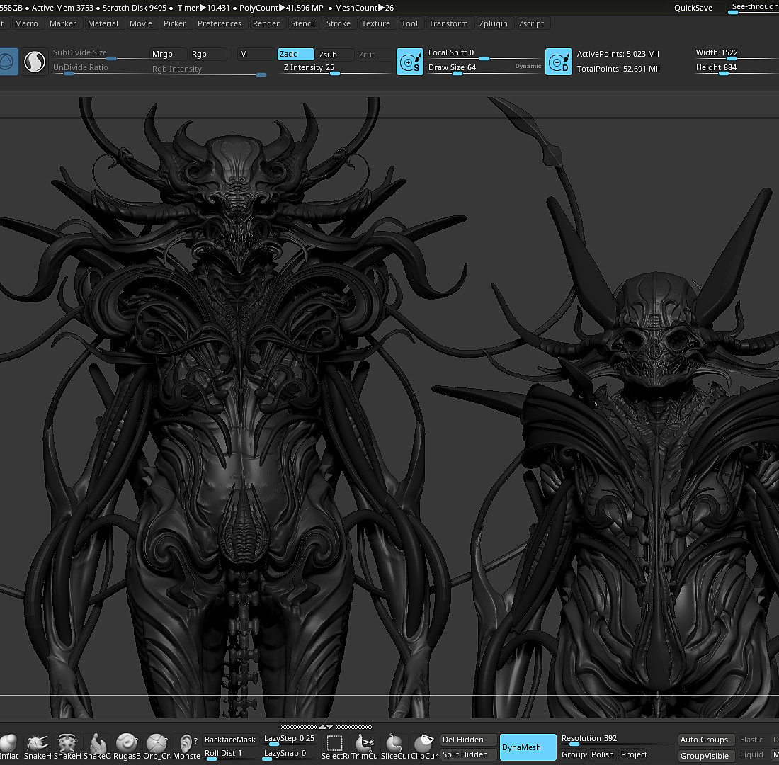This screenshot has width=779, height=765.
Task: Toggle the Dynamic draw size option
Action: pyautogui.click(x=528, y=66)
